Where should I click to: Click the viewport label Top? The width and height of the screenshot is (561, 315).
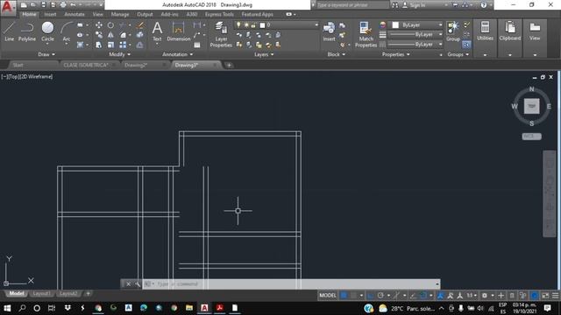[13, 76]
